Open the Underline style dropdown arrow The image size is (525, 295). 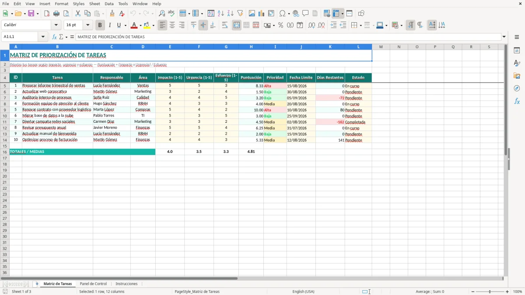125,25
